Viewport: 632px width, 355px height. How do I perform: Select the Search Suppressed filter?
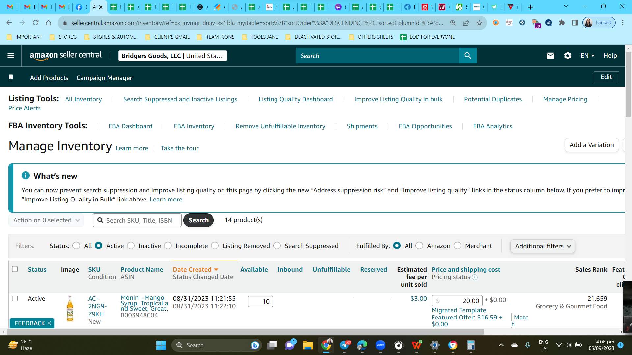277,246
